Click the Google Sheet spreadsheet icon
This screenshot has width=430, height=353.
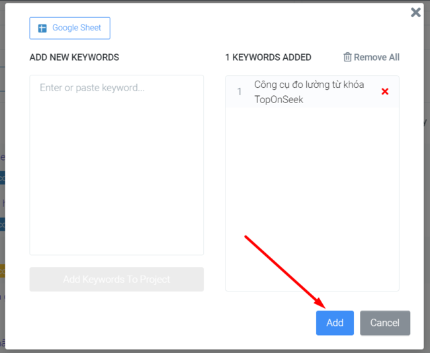click(42, 28)
